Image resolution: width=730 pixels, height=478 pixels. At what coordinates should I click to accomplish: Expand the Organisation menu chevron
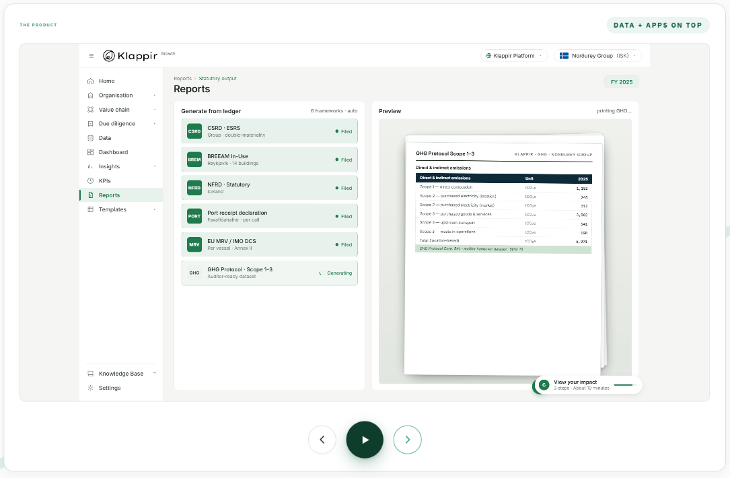coord(155,96)
